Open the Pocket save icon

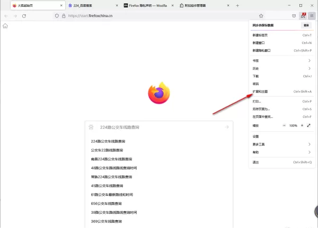pyautogui.click(x=294, y=16)
